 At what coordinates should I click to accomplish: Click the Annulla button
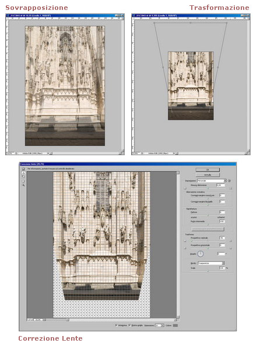click(x=208, y=175)
